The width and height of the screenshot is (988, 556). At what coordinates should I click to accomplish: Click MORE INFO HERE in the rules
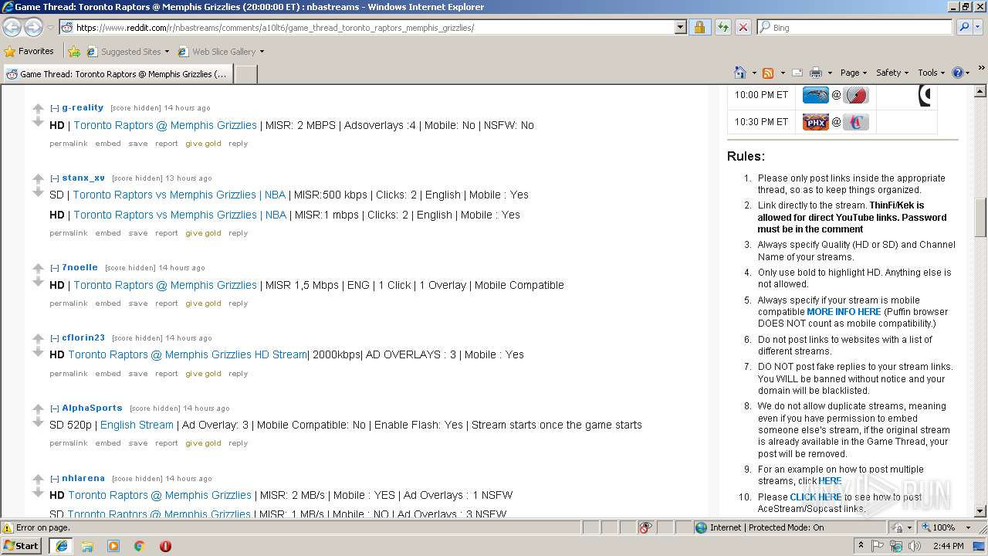pos(844,312)
